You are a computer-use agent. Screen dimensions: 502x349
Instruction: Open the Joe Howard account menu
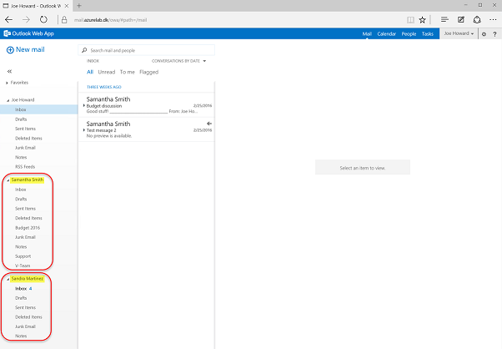click(459, 33)
